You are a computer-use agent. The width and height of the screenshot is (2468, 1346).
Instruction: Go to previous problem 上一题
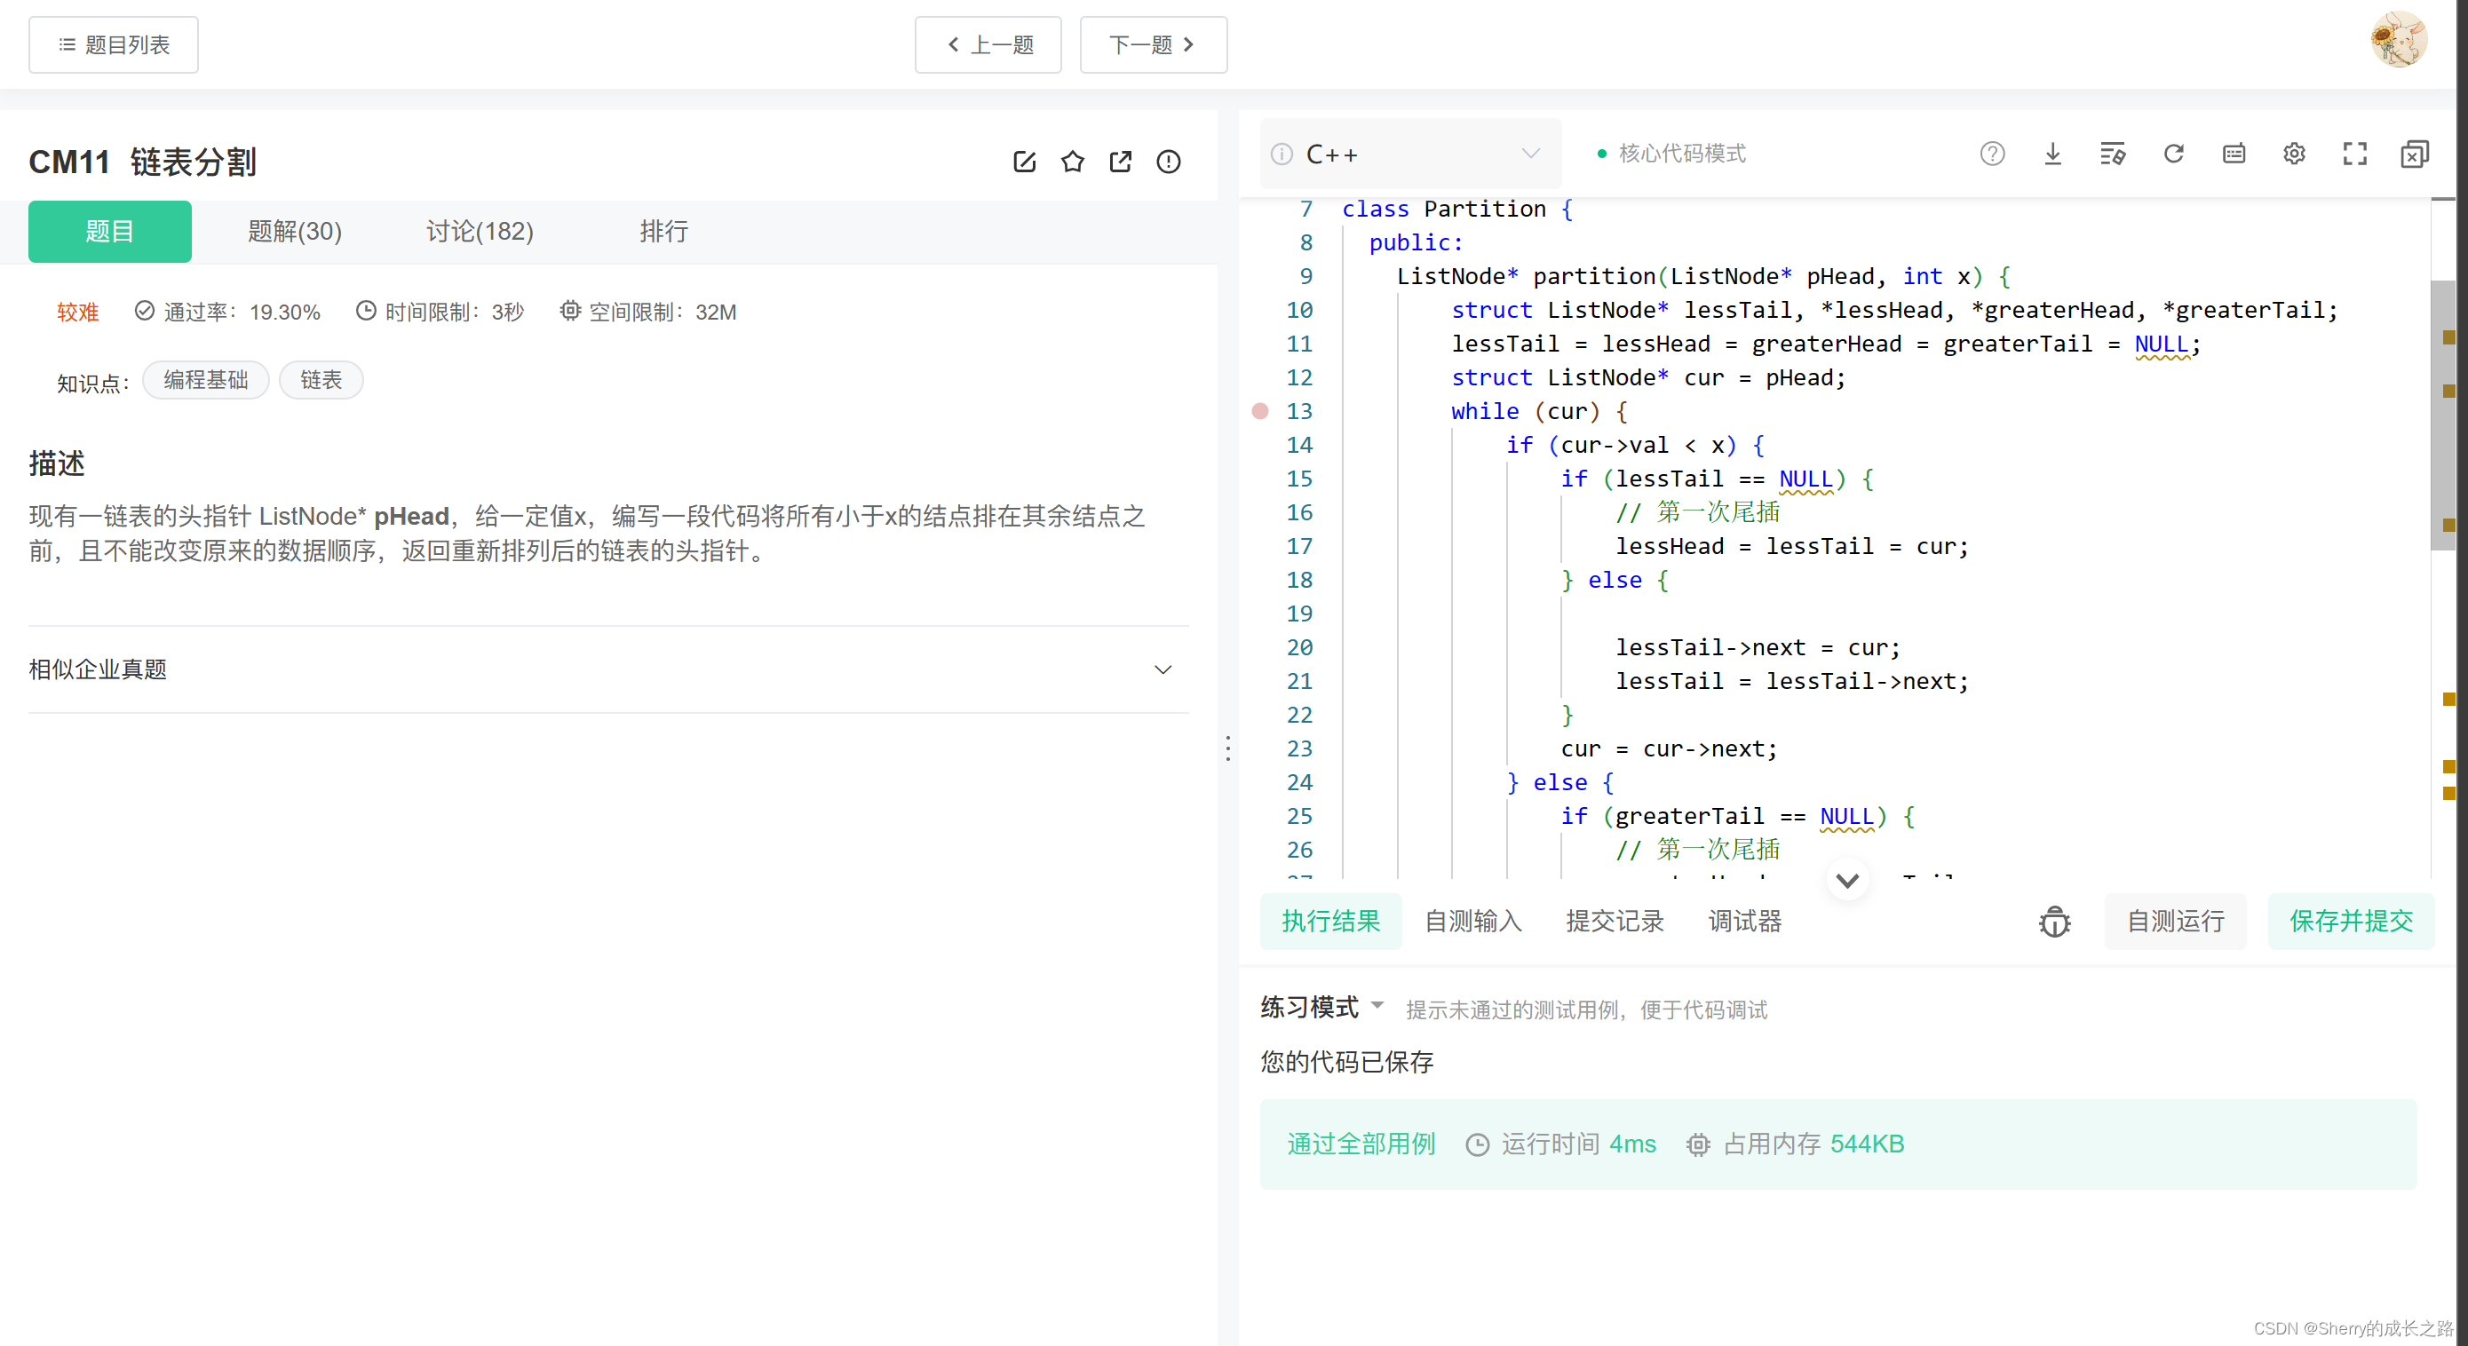988,45
